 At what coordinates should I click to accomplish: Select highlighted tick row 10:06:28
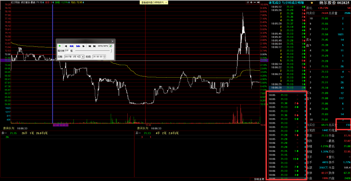pyautogui.click(x=287, y=88)
